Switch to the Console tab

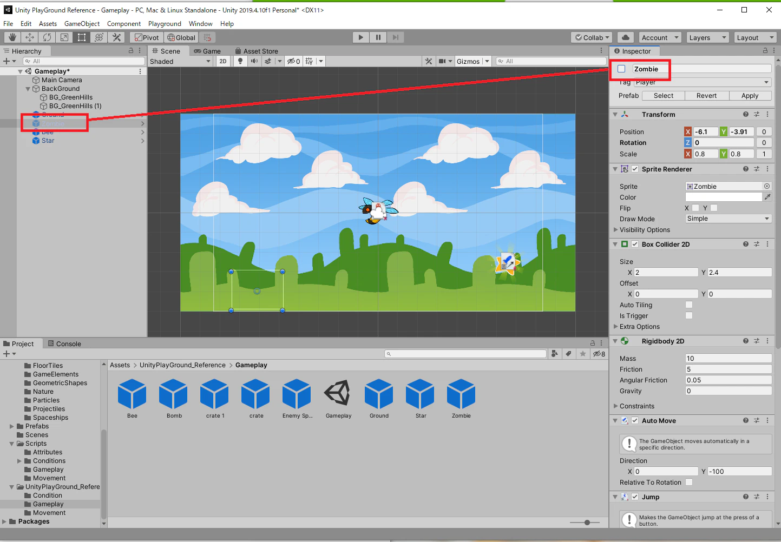(x=64, y=343)
